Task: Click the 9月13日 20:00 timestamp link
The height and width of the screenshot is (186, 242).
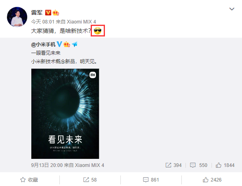Action: 47,165
